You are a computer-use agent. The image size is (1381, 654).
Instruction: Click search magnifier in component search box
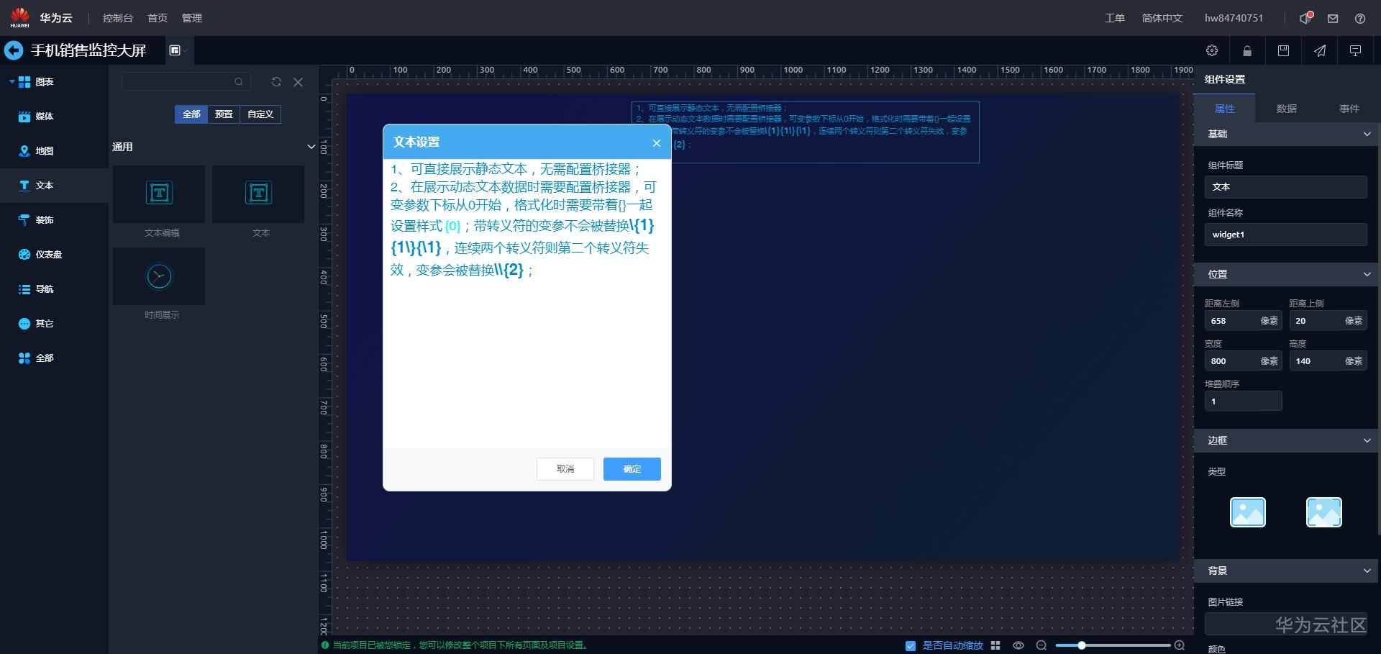point(239,82)
